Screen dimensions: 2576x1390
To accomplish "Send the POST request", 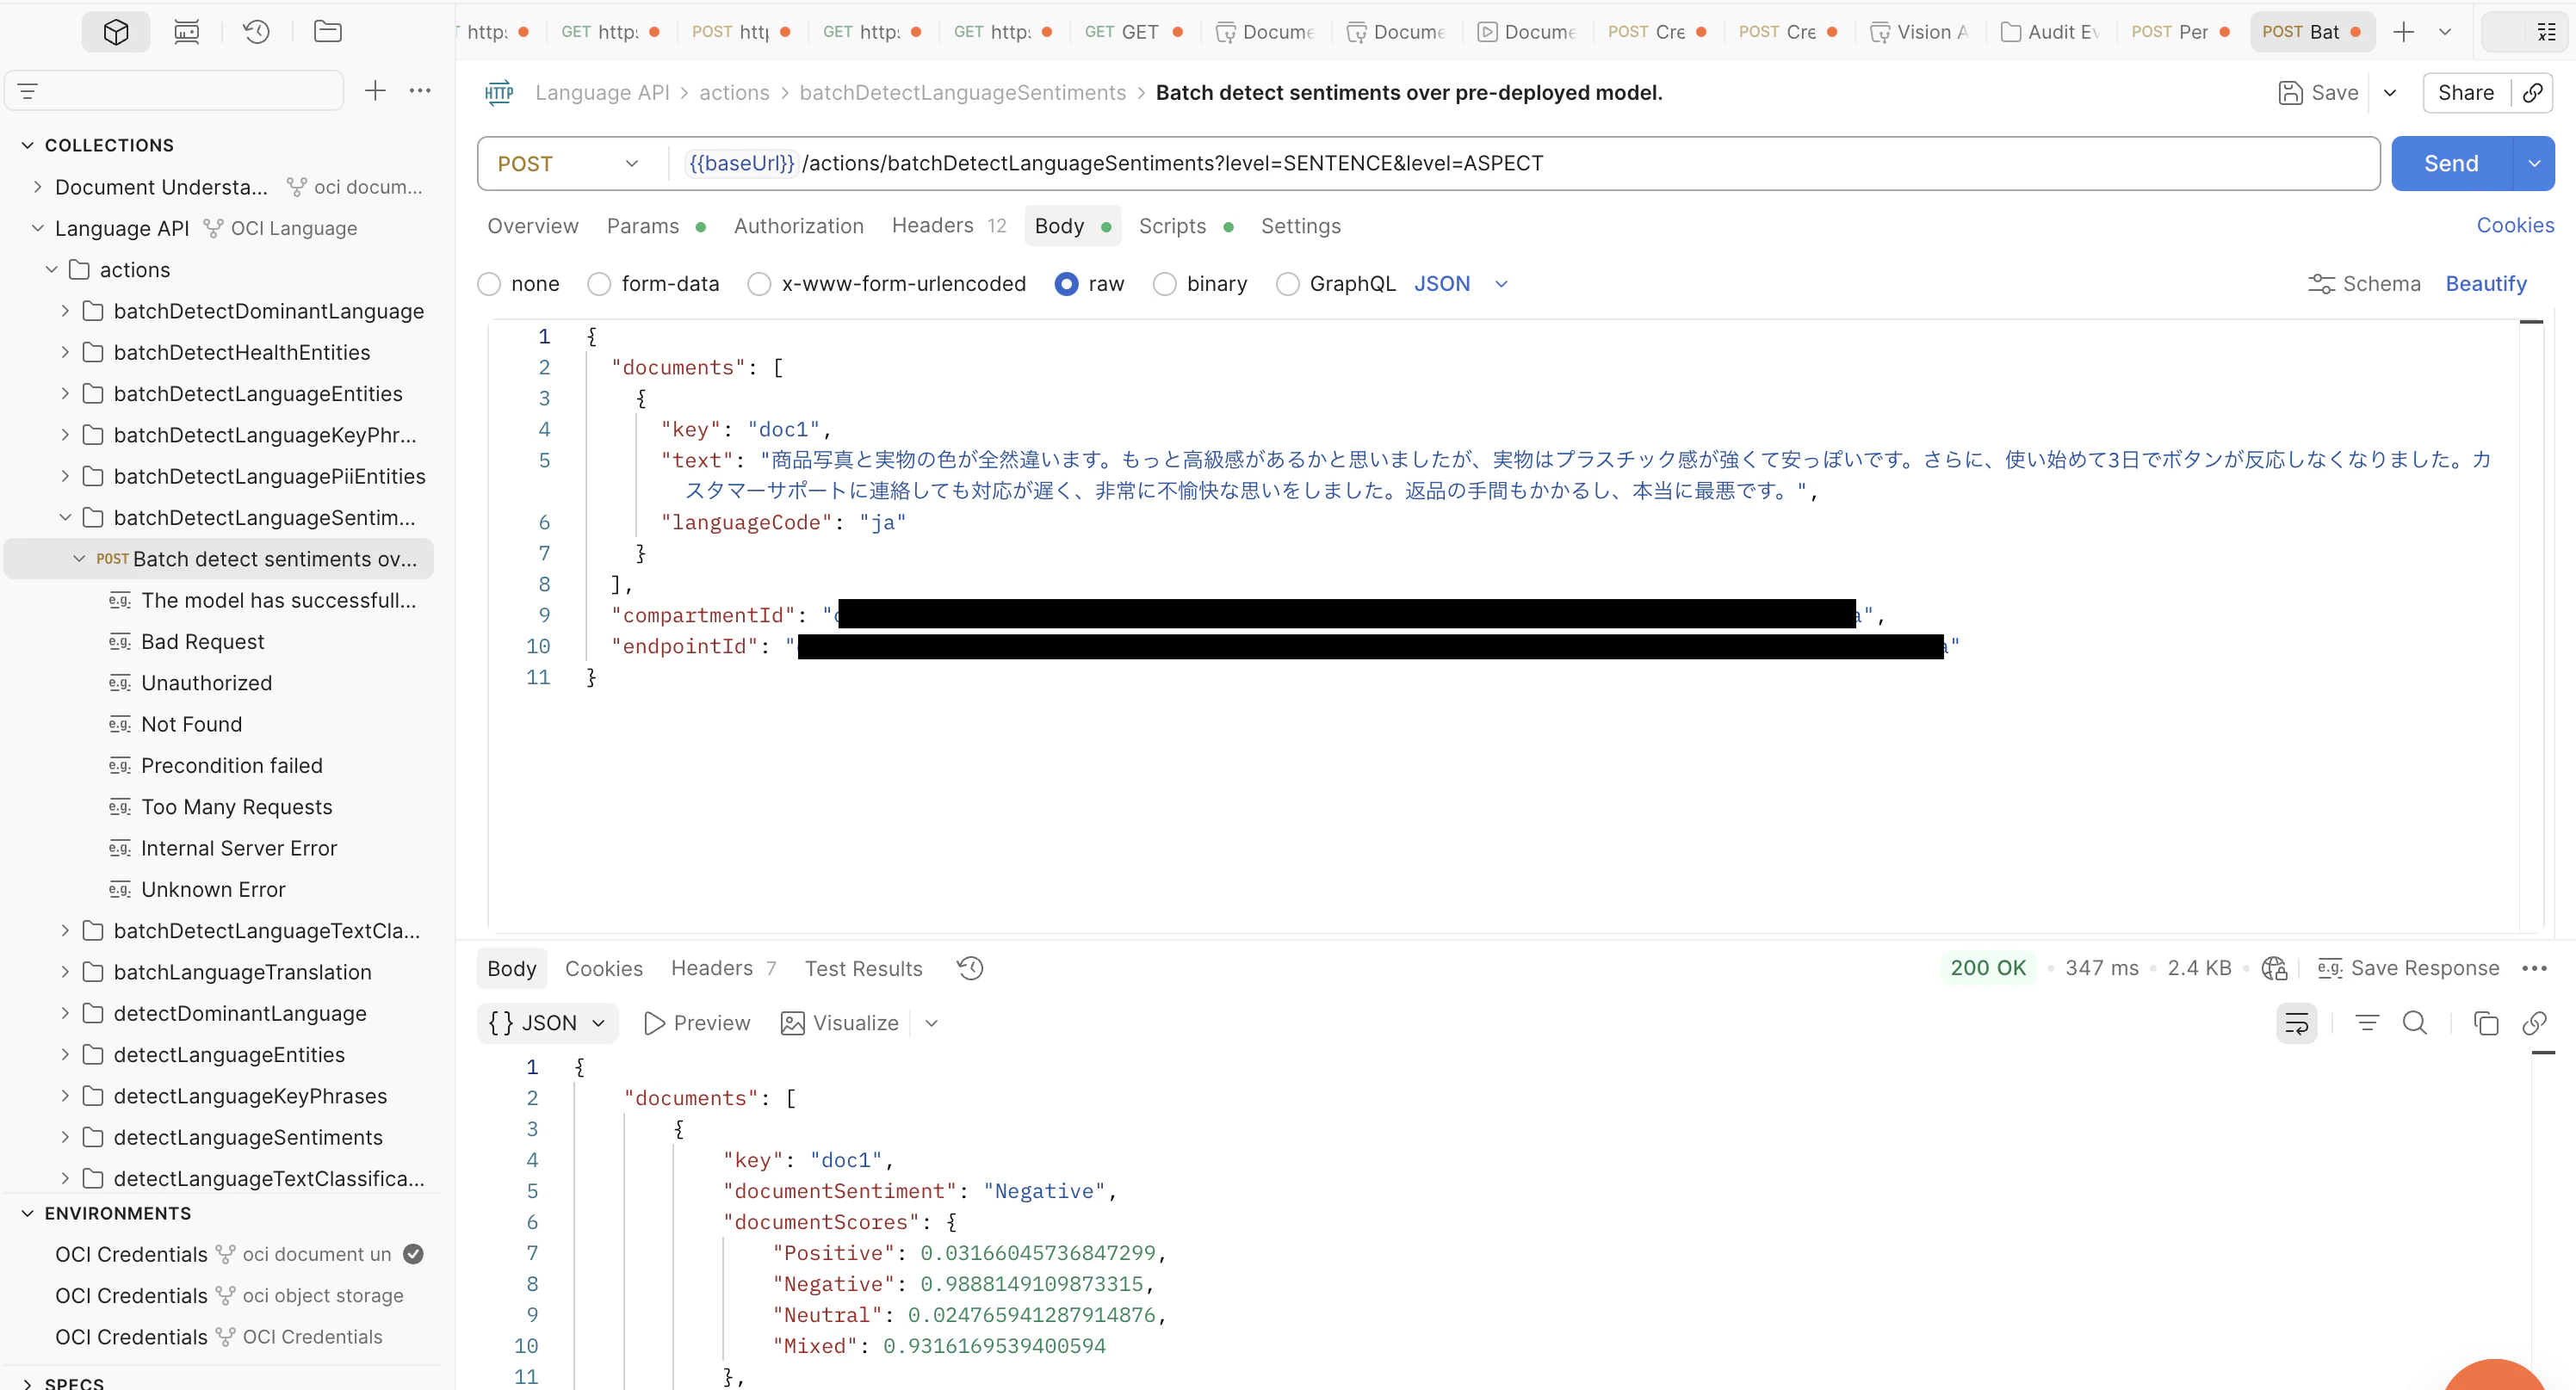I will [2451, 164].
